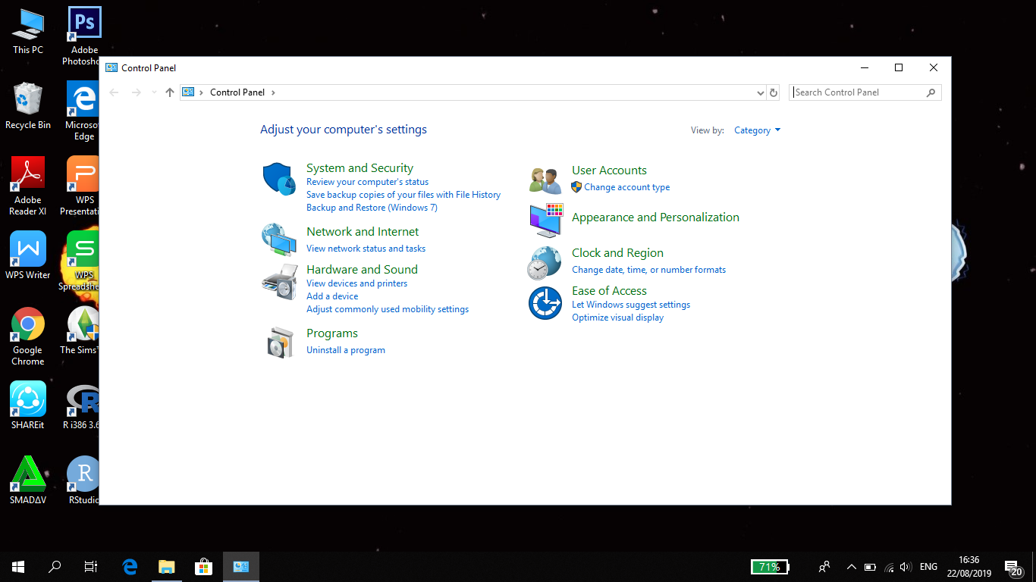
Task: Open the View by Category dropdown
Action: 757,130
